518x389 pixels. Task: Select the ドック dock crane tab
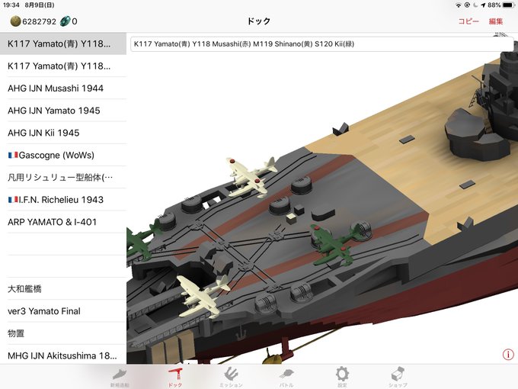pos(175,378)
